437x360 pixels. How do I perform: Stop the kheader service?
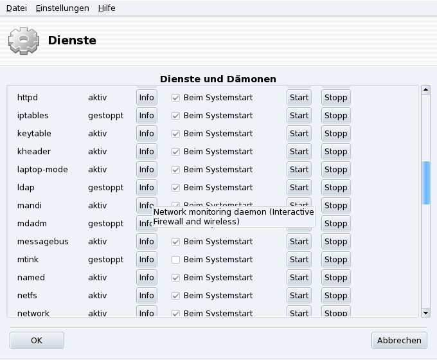coord(336,152)
